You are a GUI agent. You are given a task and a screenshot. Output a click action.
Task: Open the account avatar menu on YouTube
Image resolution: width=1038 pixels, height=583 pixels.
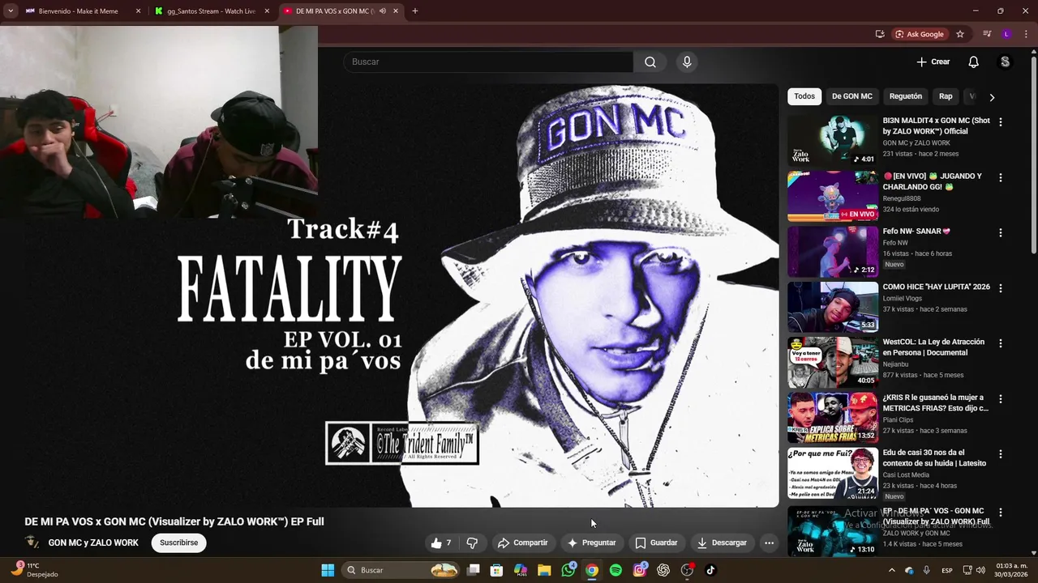tap(1005, 62)
